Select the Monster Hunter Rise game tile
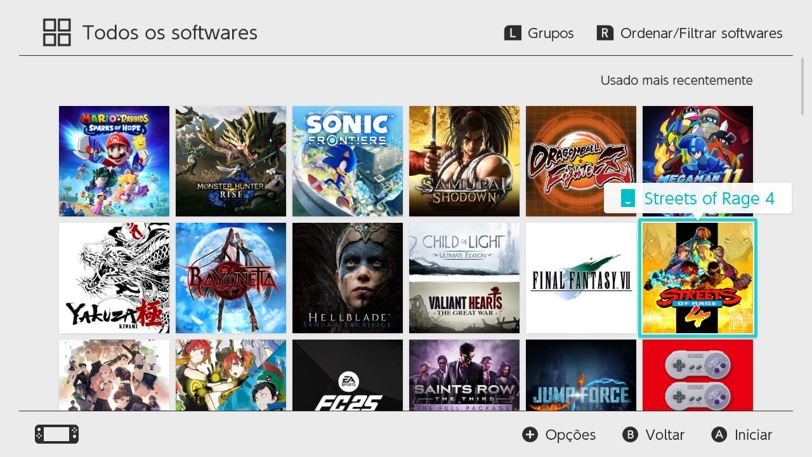Image resolution: width=812 pixels, height=457 pixels. [231, 161]
